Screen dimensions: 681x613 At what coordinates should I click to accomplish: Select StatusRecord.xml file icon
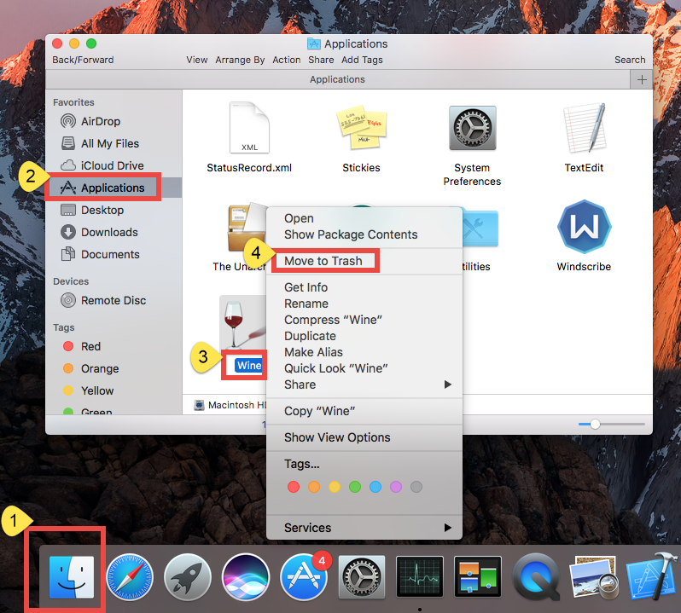click(249, 128)
